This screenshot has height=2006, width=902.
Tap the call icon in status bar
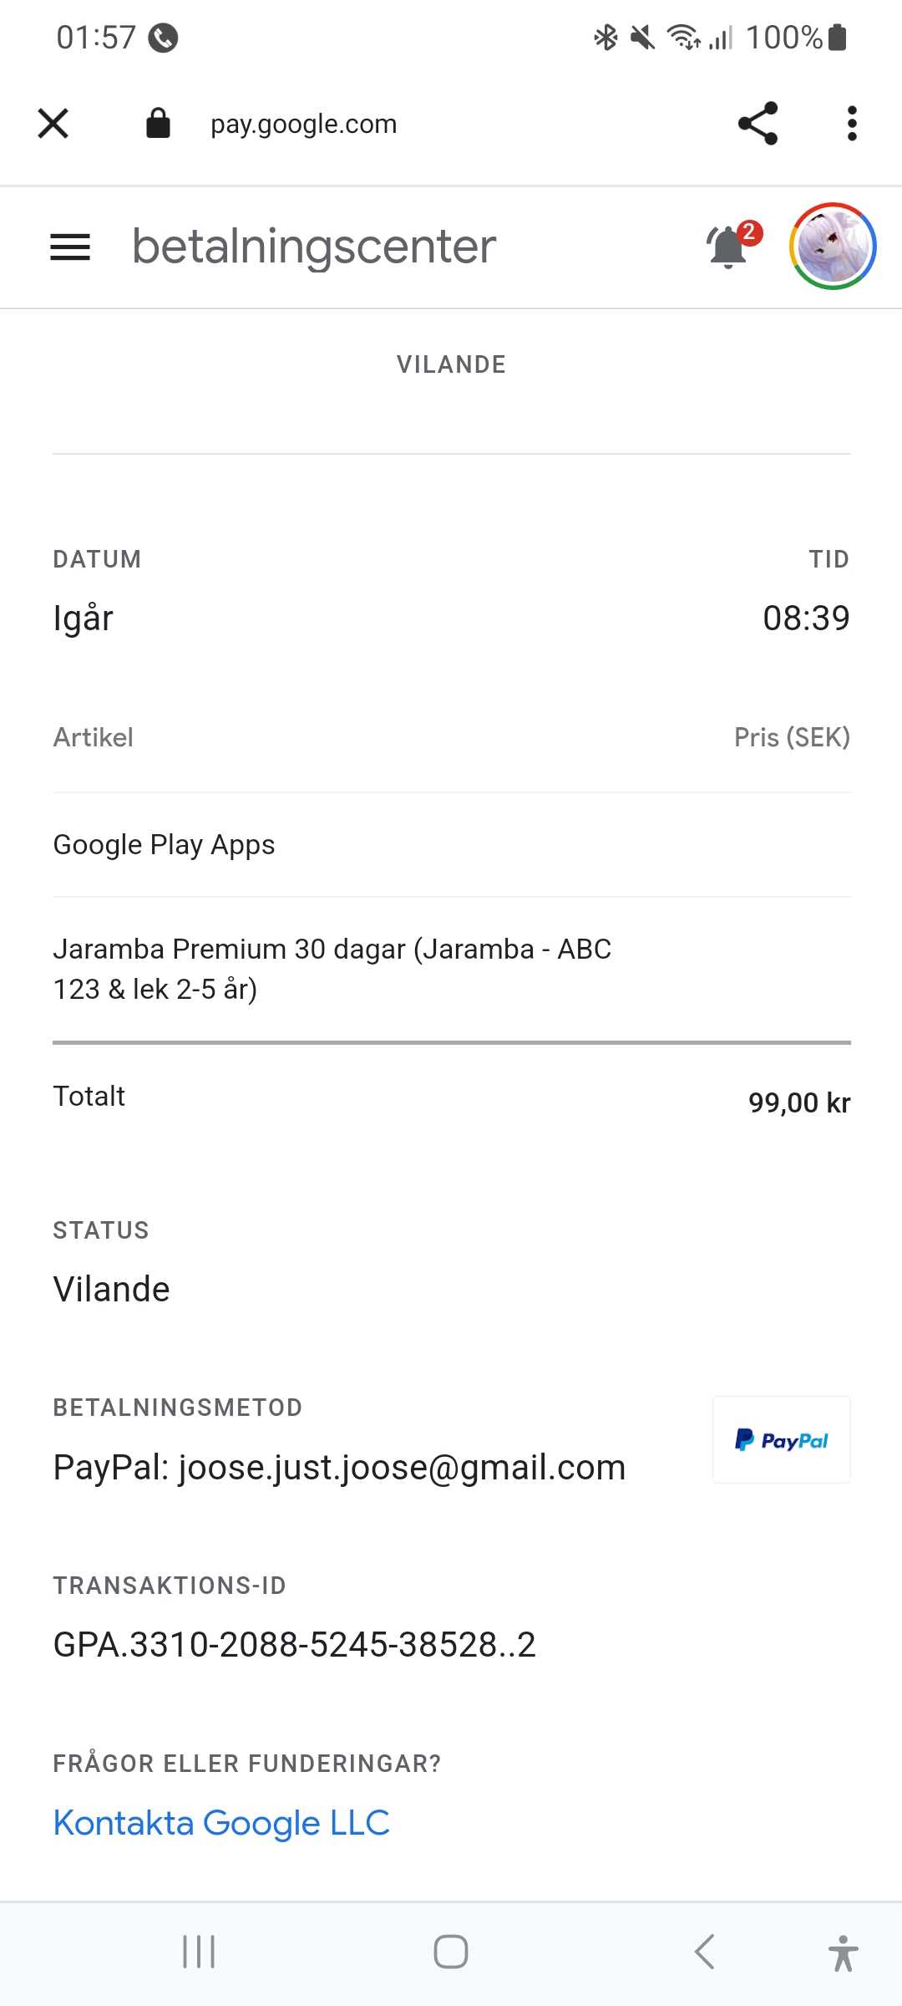(163, 38)
